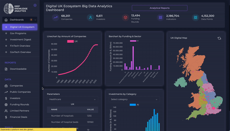Click the Investors person stat icon
This screenshot has height=131, width=230.
coord(91,17)
